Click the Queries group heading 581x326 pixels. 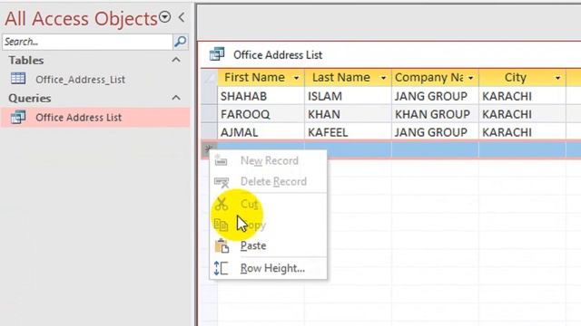point(30,99)
